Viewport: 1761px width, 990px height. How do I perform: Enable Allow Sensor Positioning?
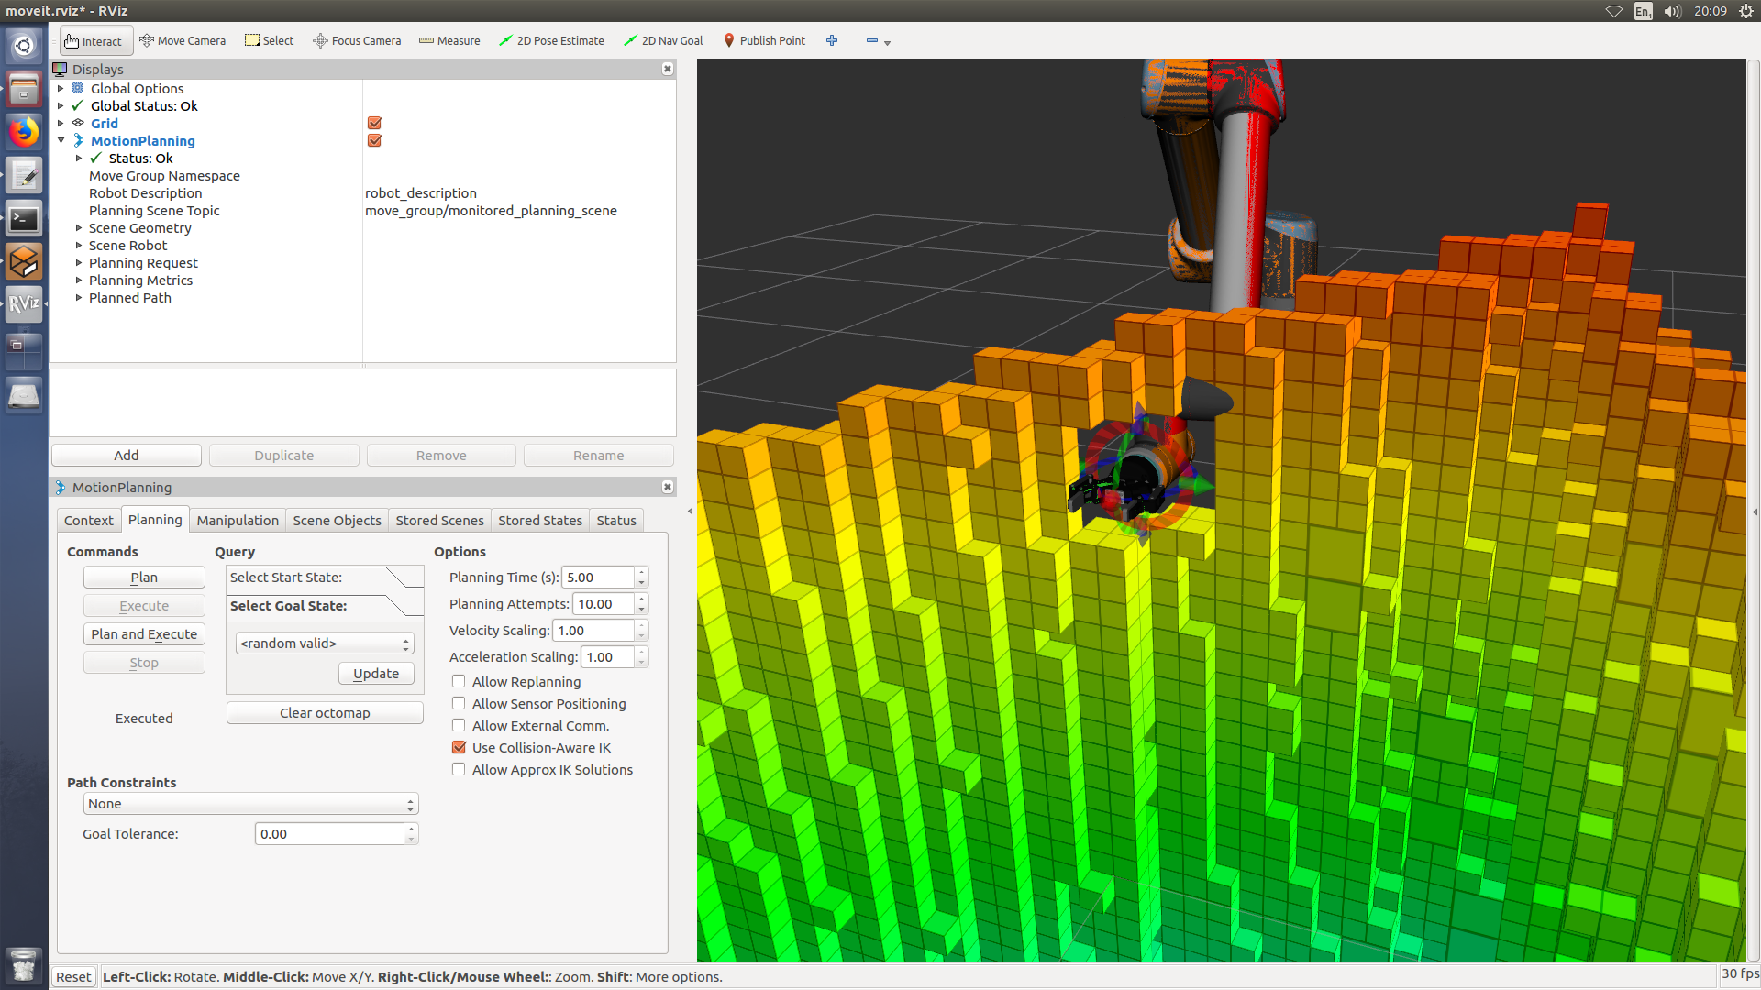coord(459,703)
